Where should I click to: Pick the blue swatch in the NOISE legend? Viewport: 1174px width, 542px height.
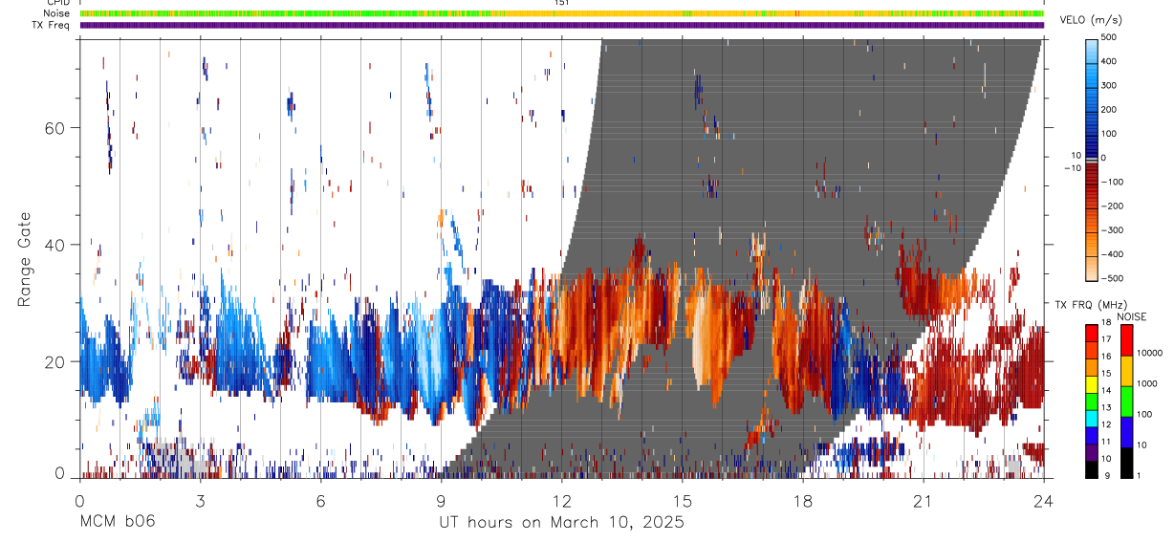pos(1125,432)
